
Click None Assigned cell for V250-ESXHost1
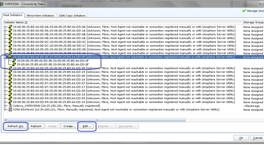(253, 110)
